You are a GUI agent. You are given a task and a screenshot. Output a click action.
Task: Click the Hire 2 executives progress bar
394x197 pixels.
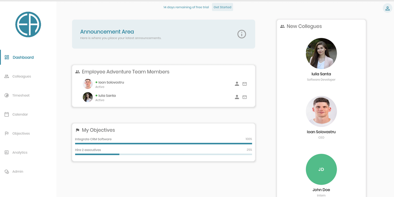point(164,154)
